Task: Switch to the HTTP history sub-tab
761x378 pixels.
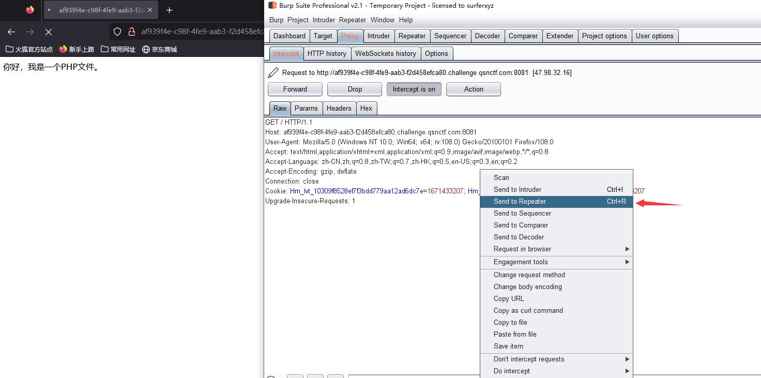Action: [327, 53]
